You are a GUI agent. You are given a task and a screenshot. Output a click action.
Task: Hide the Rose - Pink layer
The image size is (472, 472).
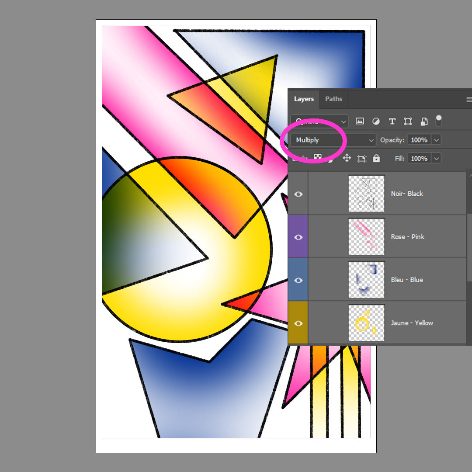point(298,237)
